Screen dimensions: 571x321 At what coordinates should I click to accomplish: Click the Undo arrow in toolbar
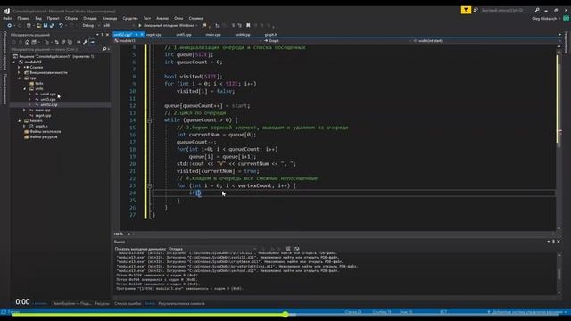point(61,26)
